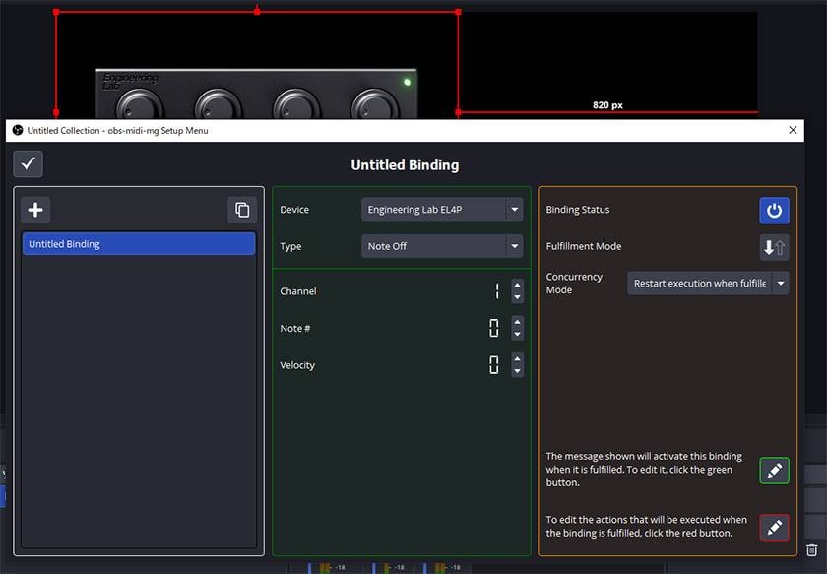This screenshot has height=574, width=827.
Task: Click the duplicate binding icon
Action: coord(241,210)
